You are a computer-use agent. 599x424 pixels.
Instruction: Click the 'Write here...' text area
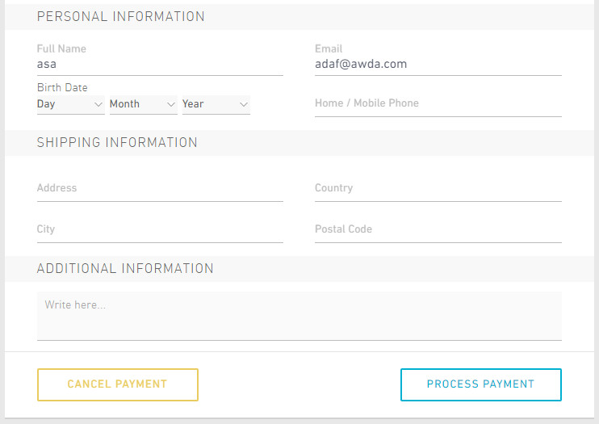(x=299, y=316)
